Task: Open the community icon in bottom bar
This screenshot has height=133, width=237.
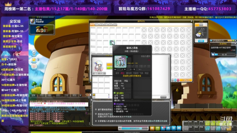Action: (169, 128)
